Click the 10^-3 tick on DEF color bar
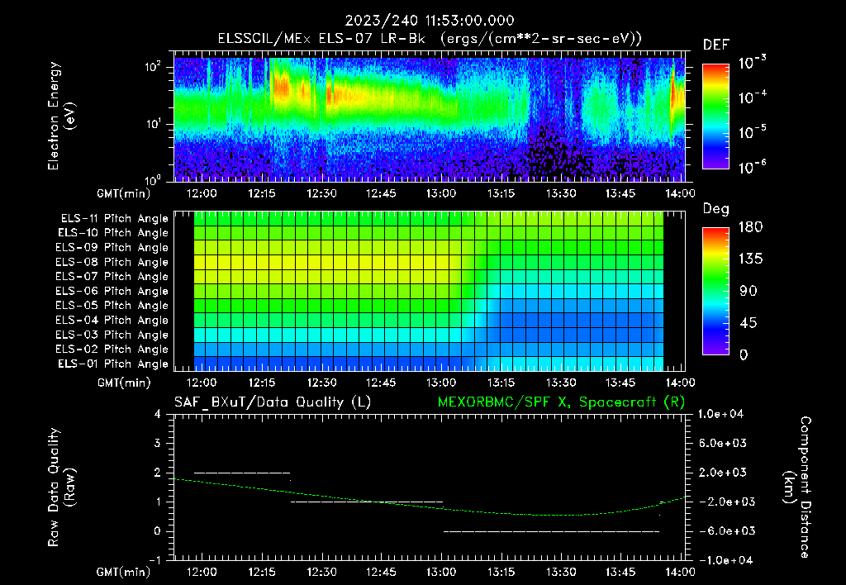846x585 pixels. click(x=752, y=62)
